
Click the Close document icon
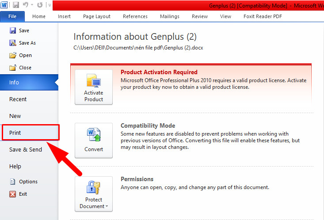pos(13,68)
